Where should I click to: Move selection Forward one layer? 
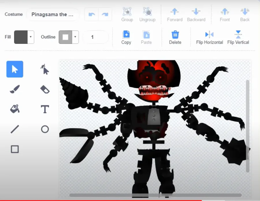point(175,15)
